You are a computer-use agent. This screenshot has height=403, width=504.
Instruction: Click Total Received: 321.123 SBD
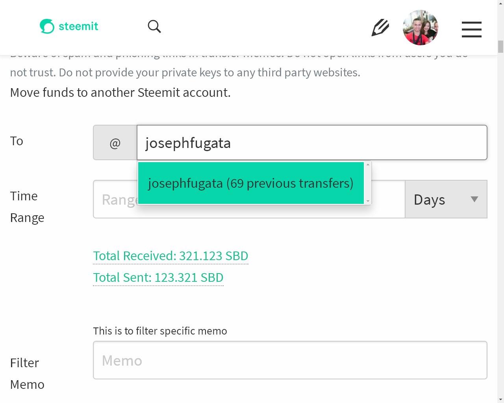[170, 256]
